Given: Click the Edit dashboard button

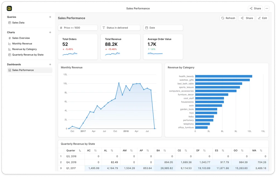Looking at the screenshot, I should click(262, 18).
